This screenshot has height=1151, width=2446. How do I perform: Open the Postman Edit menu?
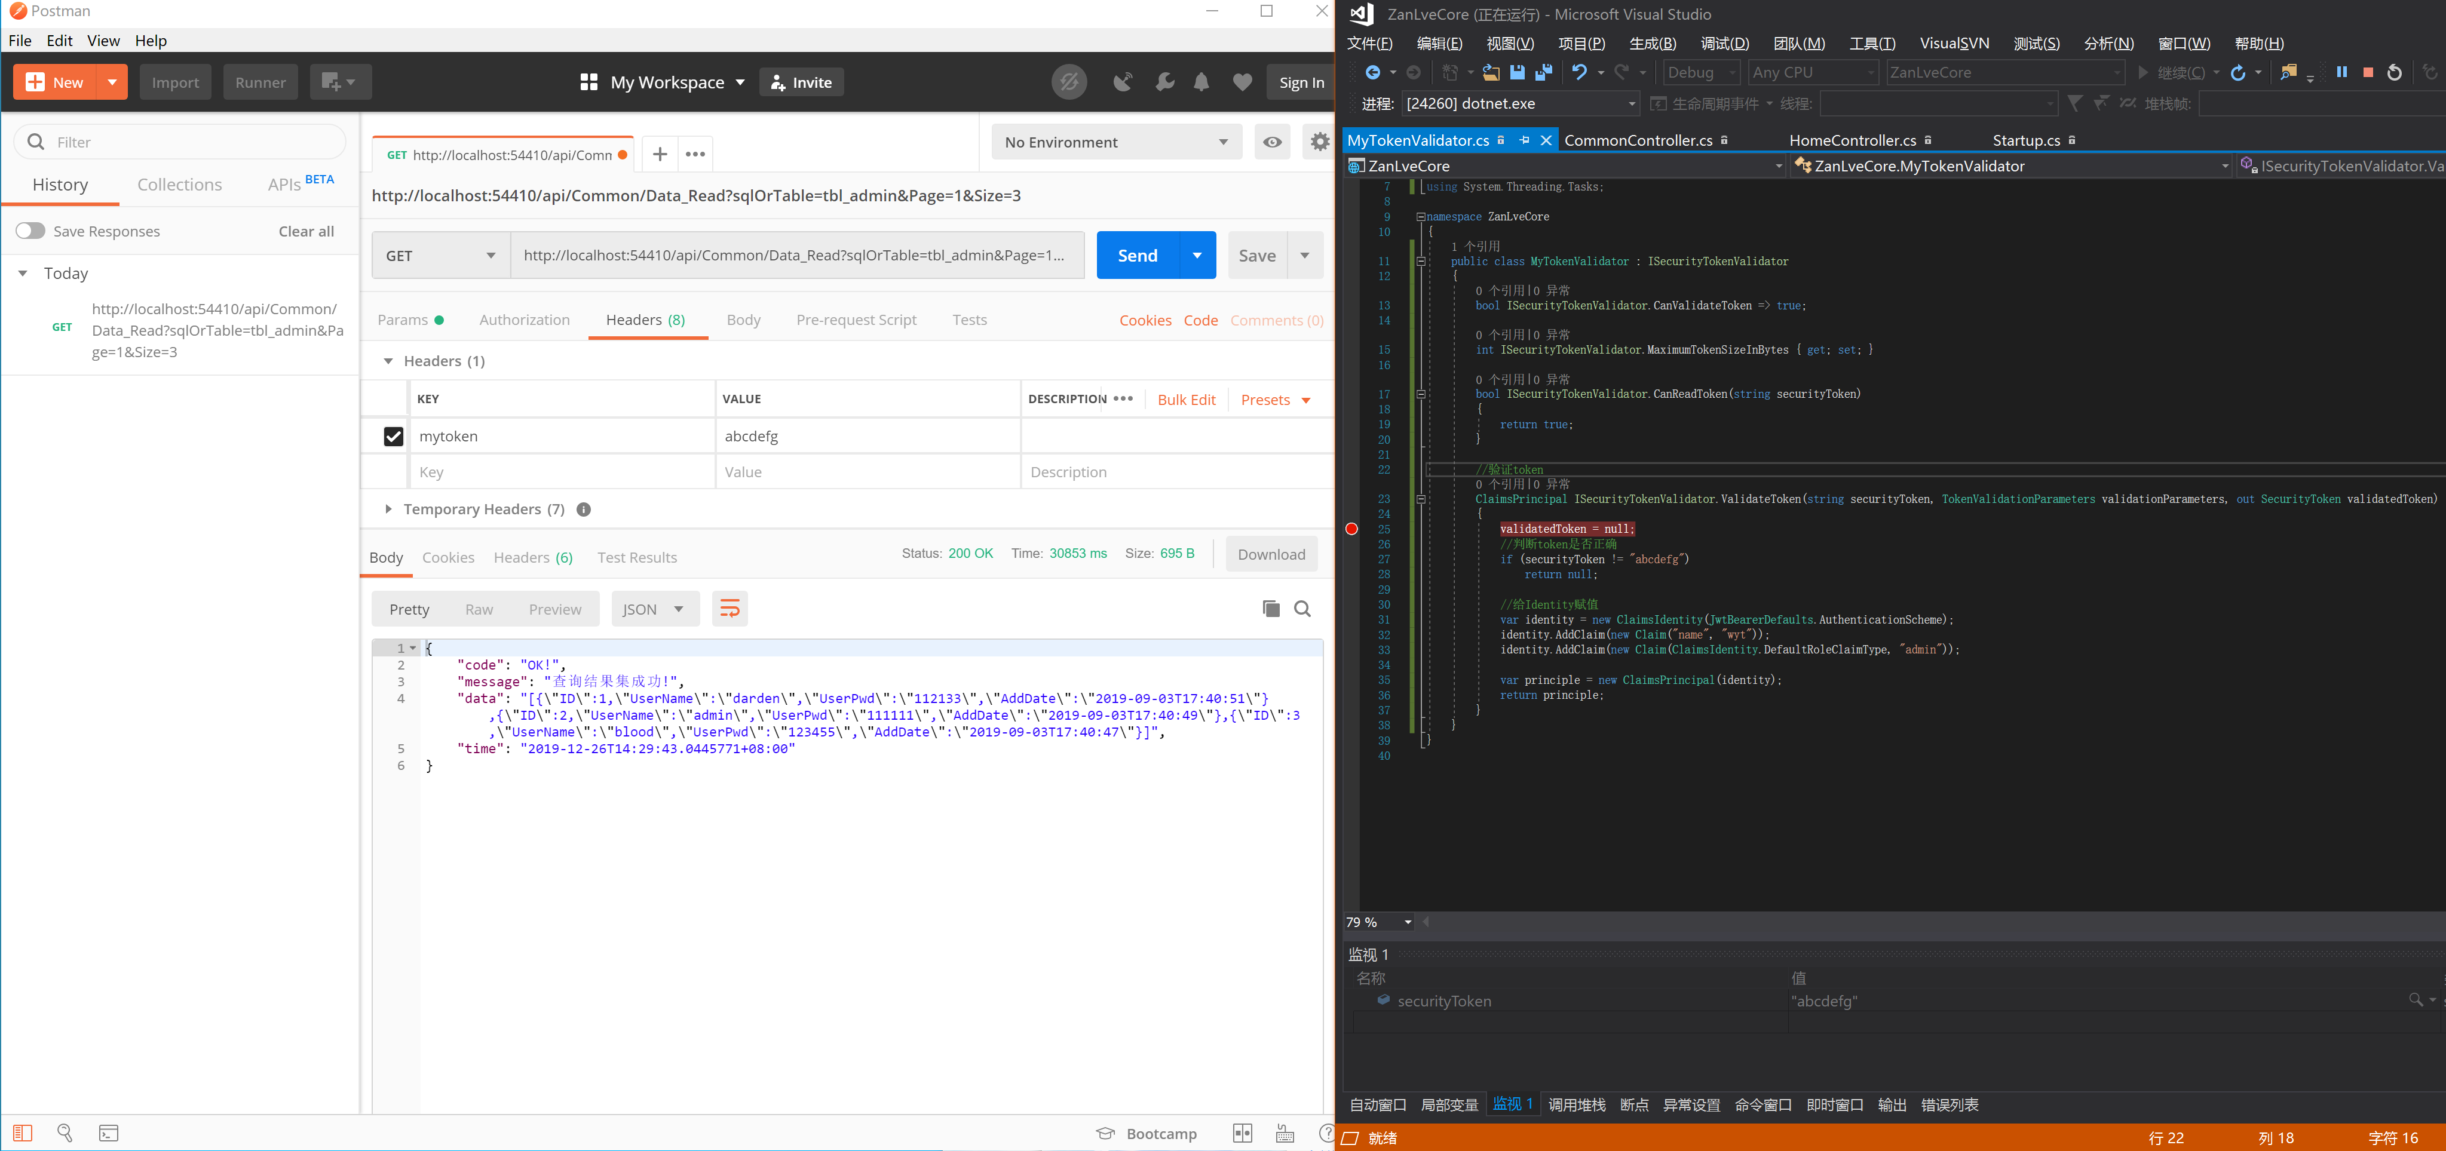pyautogui.click(x=60, y=41)
